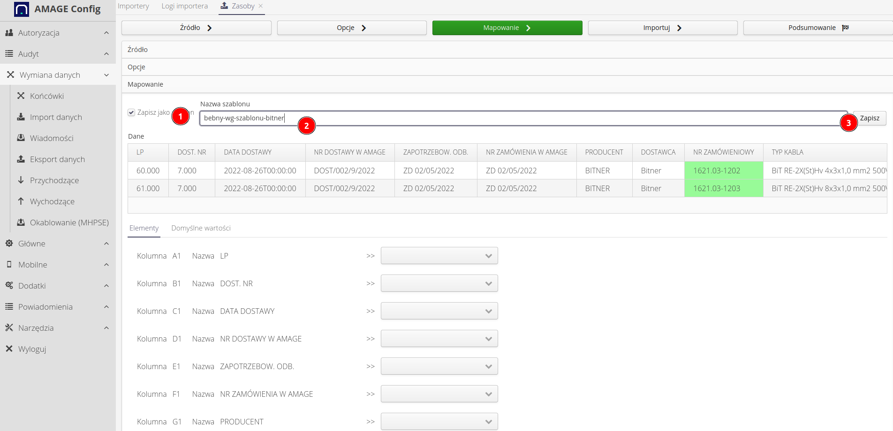Uncheck the Zapisz jako checkbox
This screenshot has height=431, width=893.
pyautogui.click(x=131, y=112)
